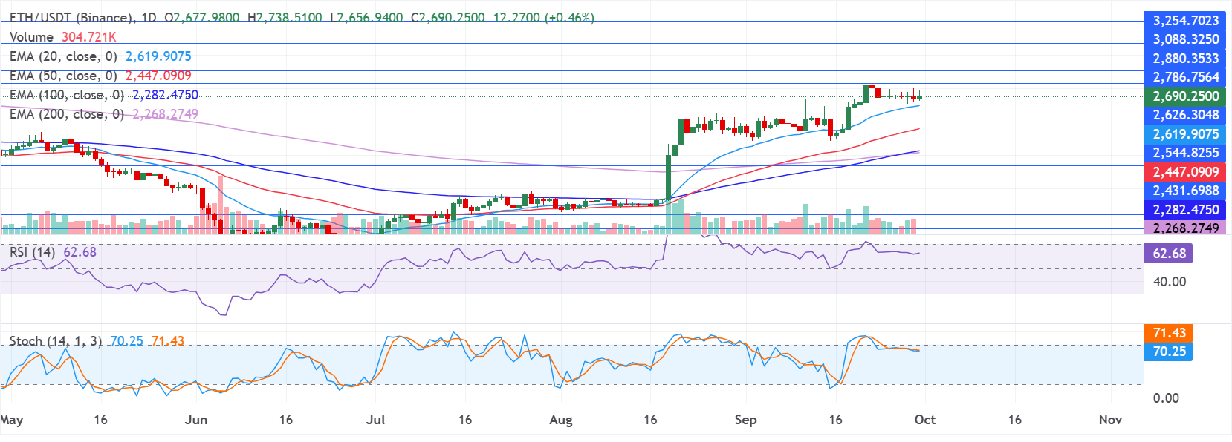Click the Sep label on time axis
The height and width of the screenshot is (442, 1232).
coord(745,420)
